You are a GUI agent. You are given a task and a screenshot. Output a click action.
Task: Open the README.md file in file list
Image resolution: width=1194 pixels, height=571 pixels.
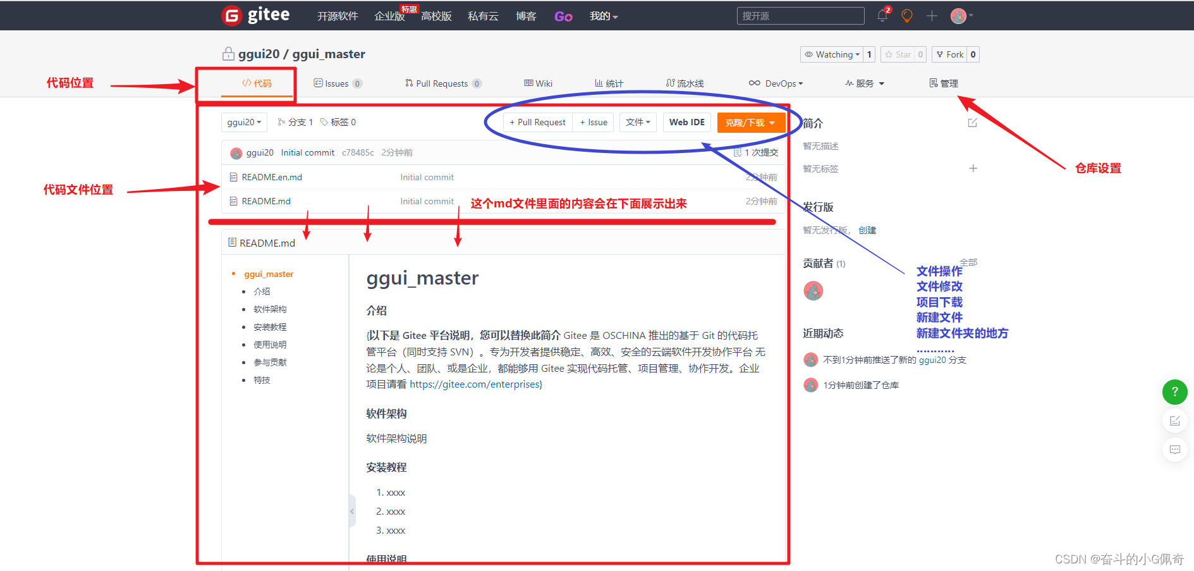pyautogui.click(x=266, y=201)
